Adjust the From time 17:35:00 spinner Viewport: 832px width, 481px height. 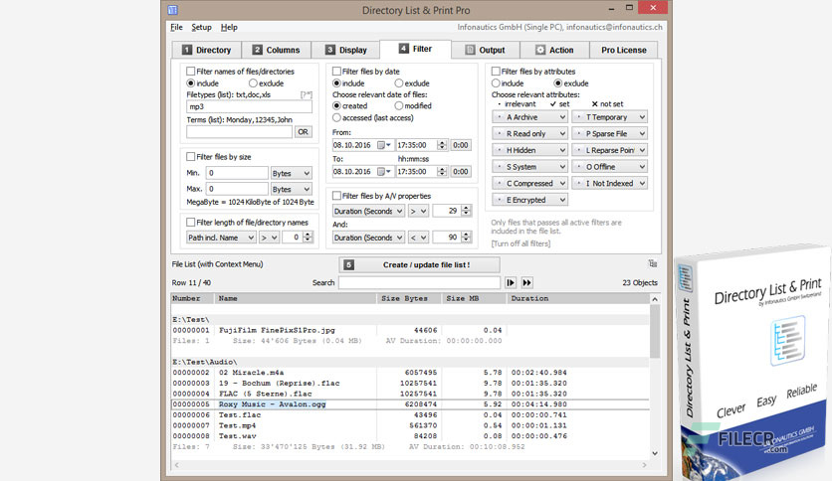pyautogui.click(x=442, y=145)
